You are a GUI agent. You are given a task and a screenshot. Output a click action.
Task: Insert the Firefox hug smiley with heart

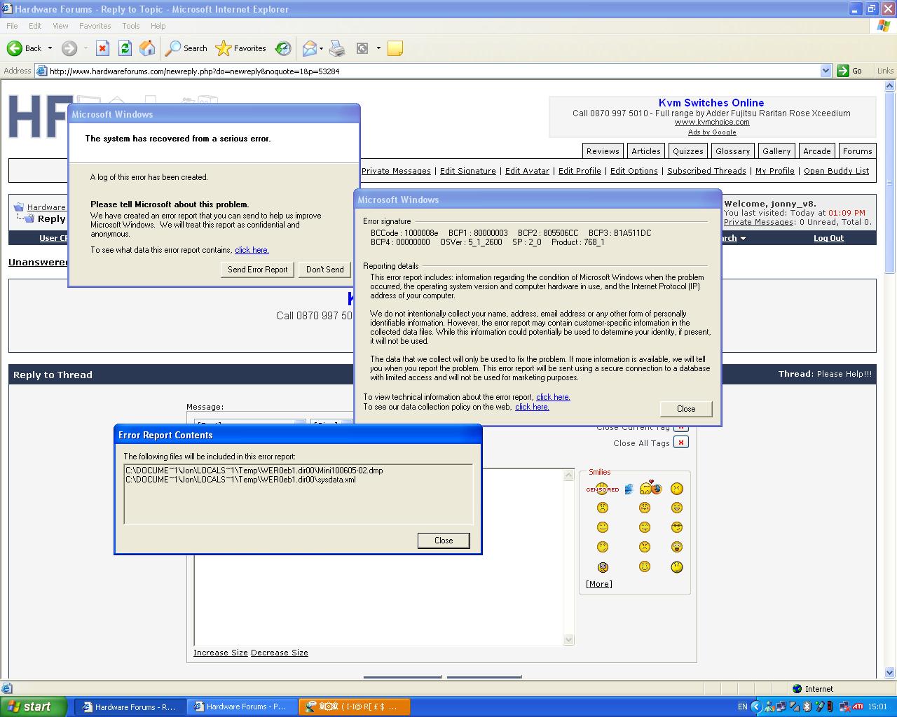(651, 487)
